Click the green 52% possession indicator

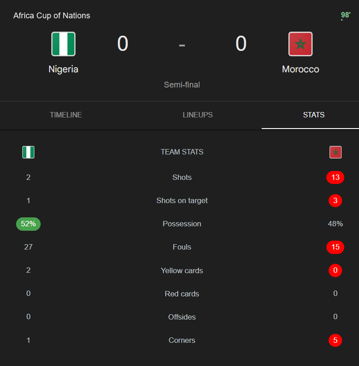point(28,224)
